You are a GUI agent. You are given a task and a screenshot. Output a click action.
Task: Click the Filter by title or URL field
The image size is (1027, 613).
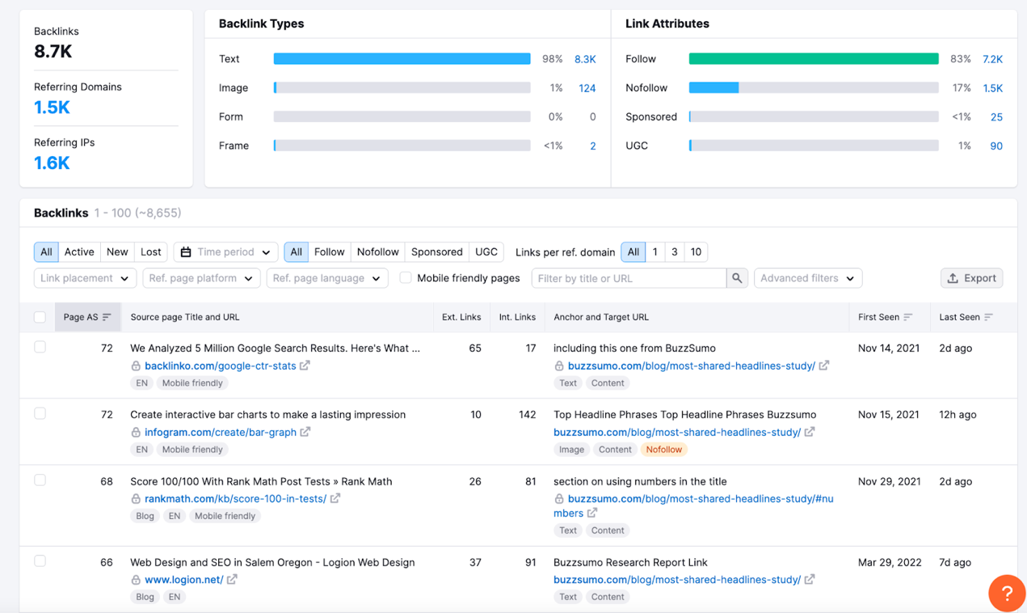click(x=629, y=278)
